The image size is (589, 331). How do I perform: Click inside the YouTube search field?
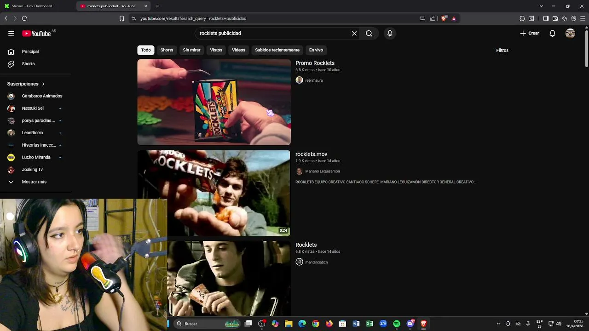(x=274, y=33)
